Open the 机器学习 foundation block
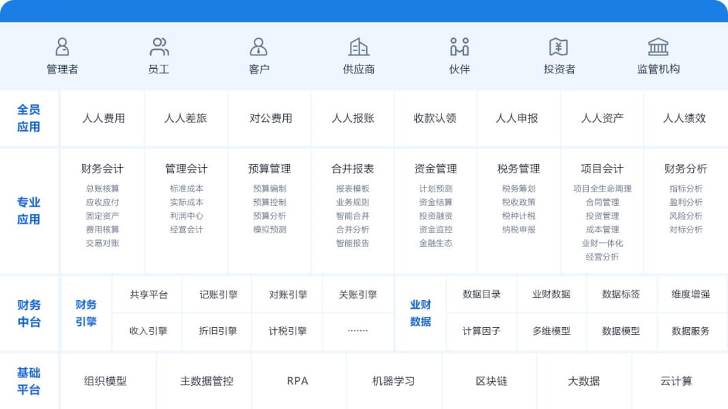The height and width of the screenshot is (409, 728). tap(393, 381)
